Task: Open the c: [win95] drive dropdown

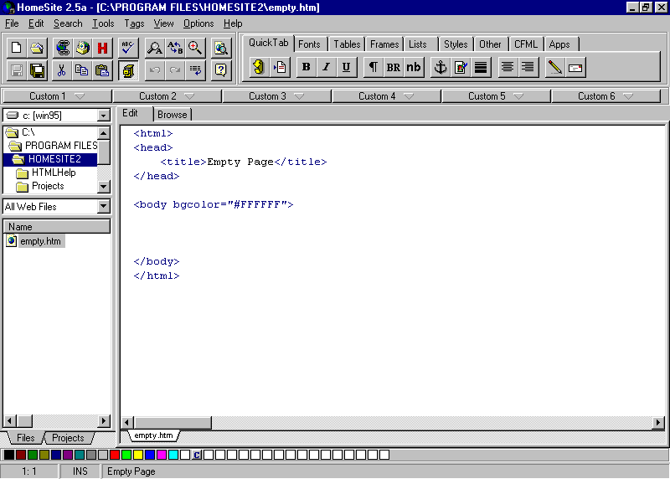Action: click(x=103, y=116)
